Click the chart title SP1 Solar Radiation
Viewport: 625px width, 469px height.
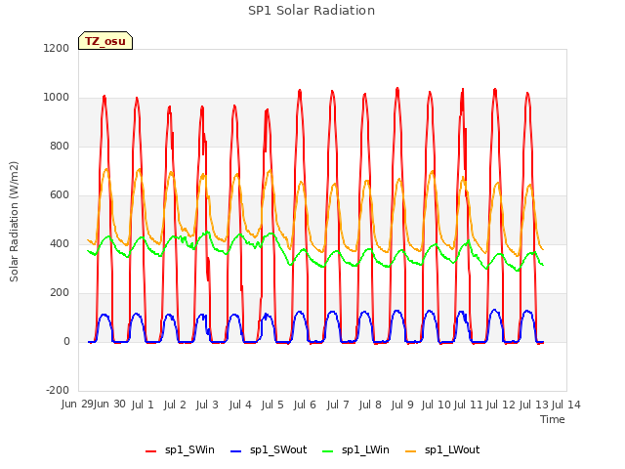tap(312, 11)
